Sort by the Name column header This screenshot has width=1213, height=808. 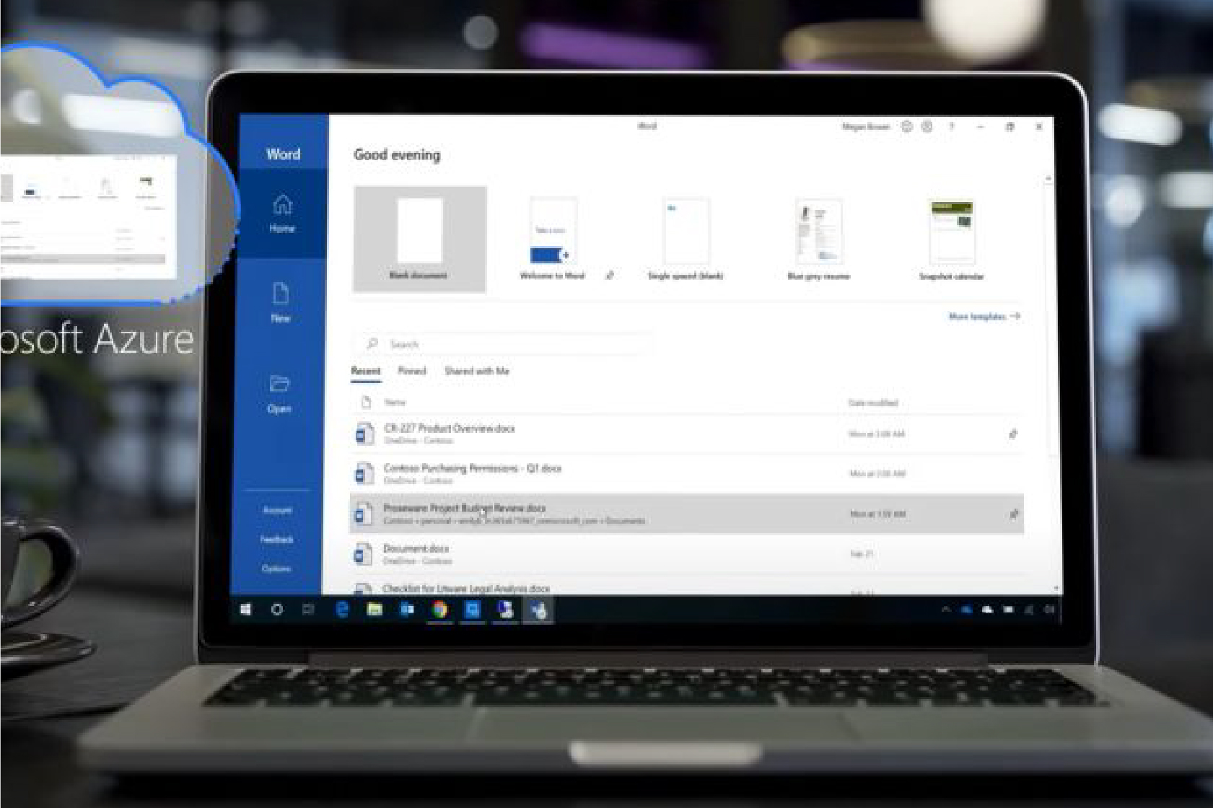[x=395, y=403]
